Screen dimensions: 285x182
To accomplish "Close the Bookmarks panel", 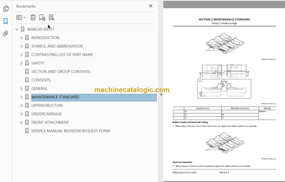I will tap(151, 6).
